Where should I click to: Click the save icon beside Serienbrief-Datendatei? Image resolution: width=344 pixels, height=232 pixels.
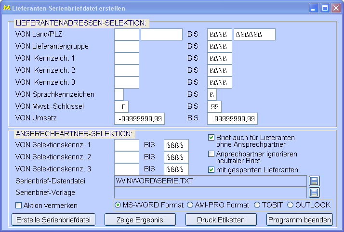coord(314,181)
